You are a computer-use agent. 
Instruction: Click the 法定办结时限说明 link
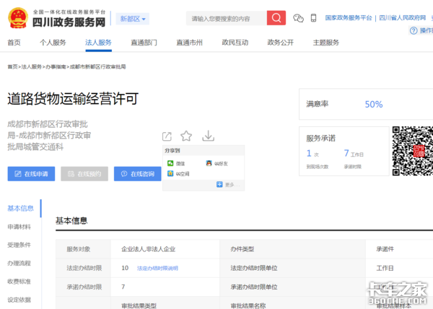click(157, 268)
